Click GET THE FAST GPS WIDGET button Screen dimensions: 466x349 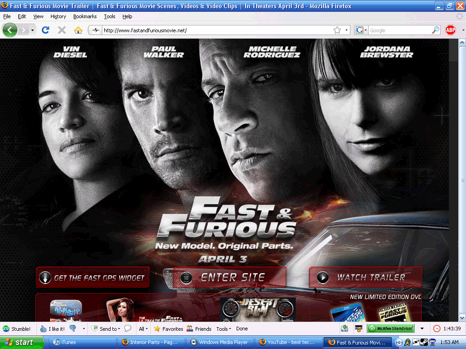(x=92, y=277)
